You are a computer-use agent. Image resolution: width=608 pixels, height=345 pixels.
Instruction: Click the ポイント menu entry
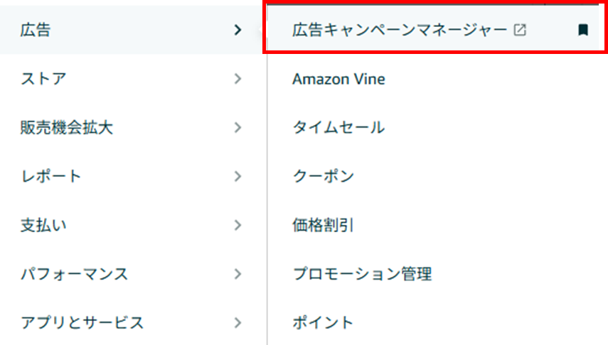pyautogui.click(x=323, y=322)
